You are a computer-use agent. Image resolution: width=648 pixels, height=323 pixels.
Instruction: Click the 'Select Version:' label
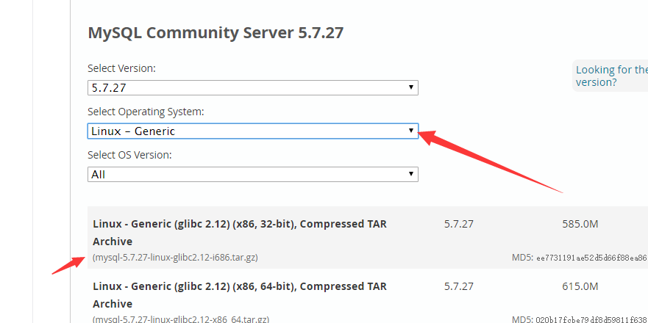pyautogui.click(x=121, y=68)
